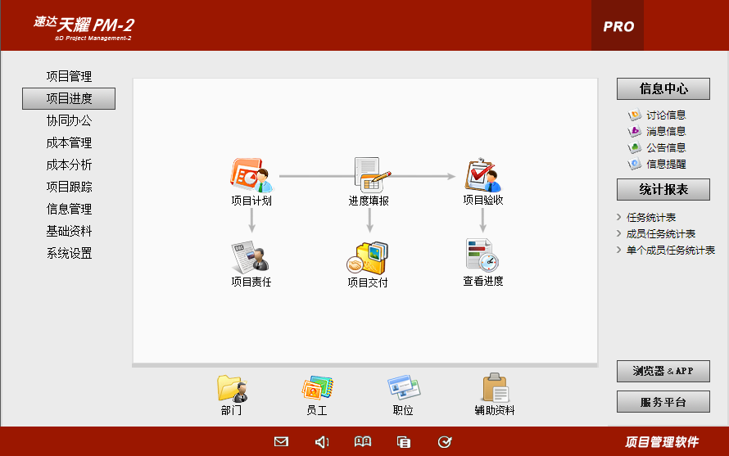Switch to 项目管理 in the left menu
Image resolution: width=729 pixels, height=456 pixels.
(69, 77)
